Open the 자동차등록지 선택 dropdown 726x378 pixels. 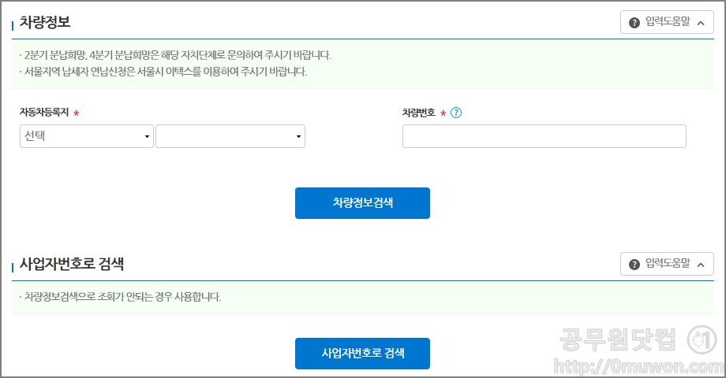tap(87, 136)
